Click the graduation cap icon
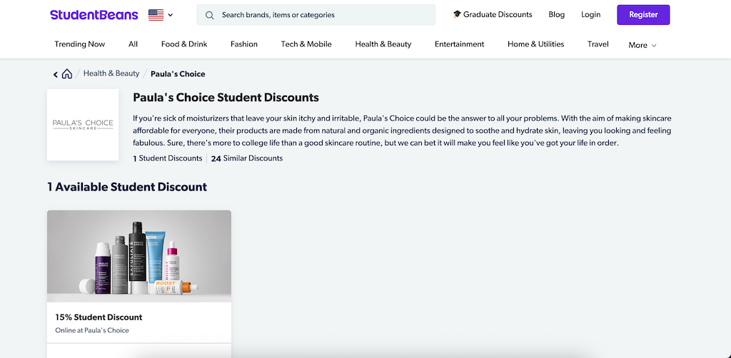This screenshot has width=731, height=358. point(457,14)
